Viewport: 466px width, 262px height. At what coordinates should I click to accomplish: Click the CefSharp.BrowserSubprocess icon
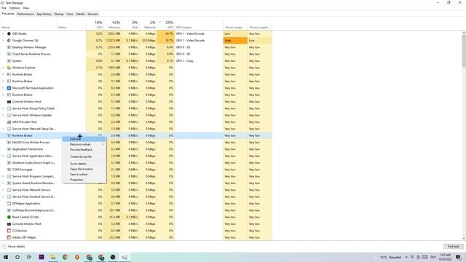point(9,210)
